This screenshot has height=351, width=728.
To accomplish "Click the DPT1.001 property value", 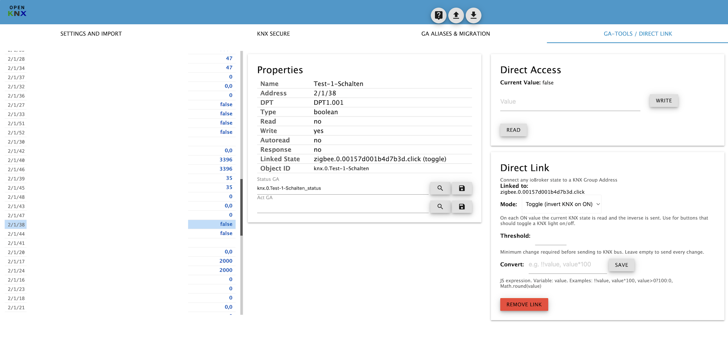I will 328,102.
